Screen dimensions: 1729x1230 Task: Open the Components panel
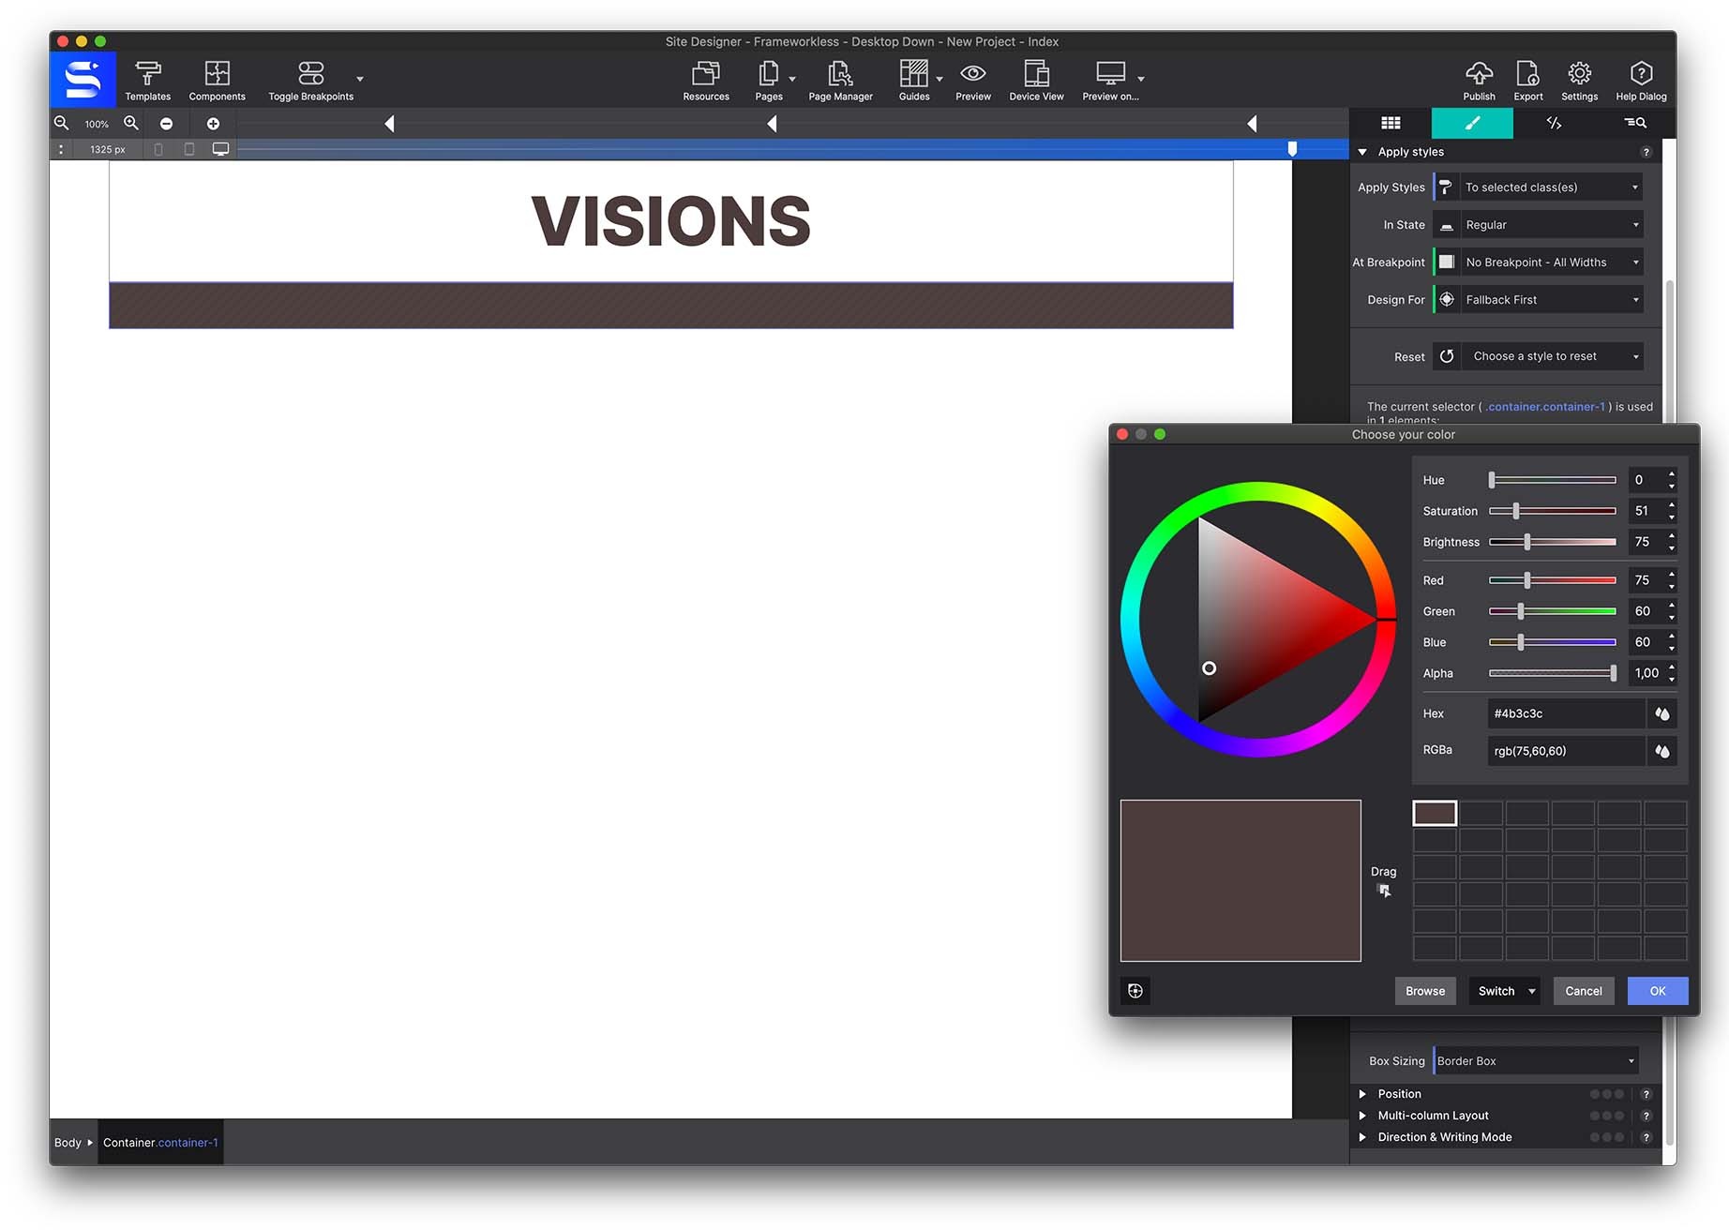point(217,81)
